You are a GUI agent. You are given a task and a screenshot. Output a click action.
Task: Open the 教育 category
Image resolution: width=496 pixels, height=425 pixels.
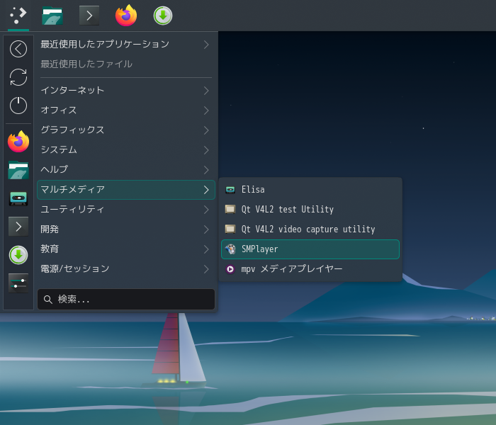pyautogui.click(x=126, y=249)
